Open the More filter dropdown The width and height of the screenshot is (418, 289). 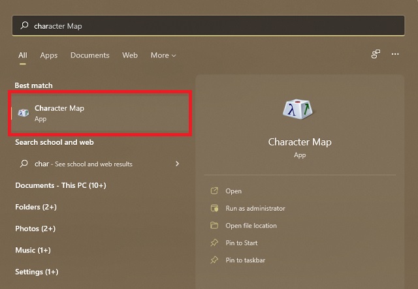click(163, 55)
